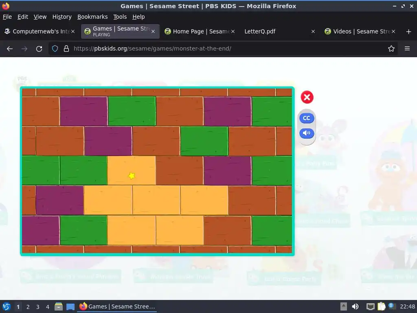Select workspace 1 in the taskbar
Viewport: 417px width, 313px height.
[18, 307]
